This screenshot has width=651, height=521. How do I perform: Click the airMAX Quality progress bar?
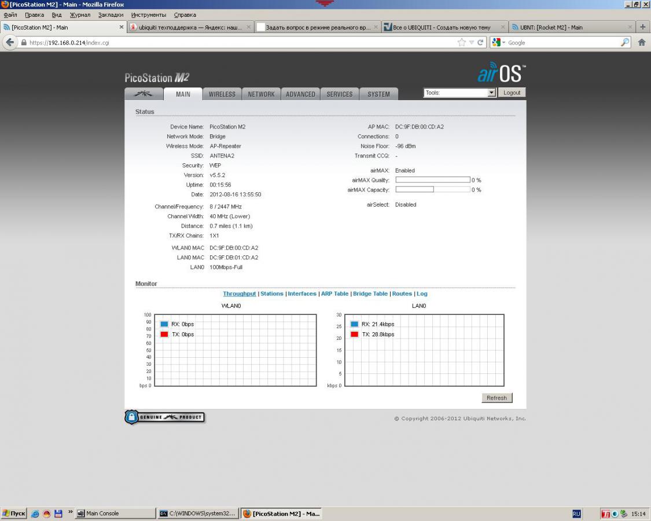(x=433, y=180)
